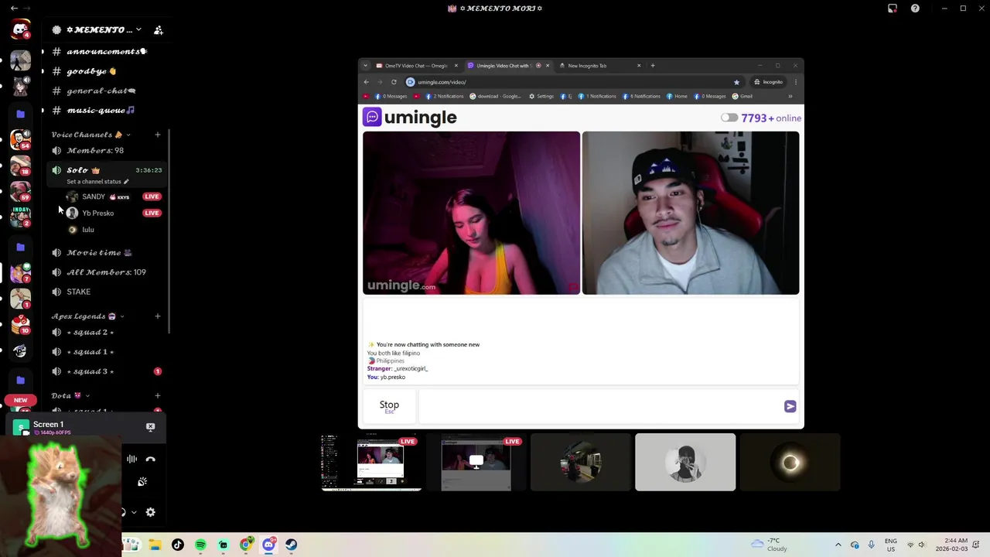This screenshot has height=557, width=990.
Task: Expand the MEMENTO server name dropdown
Action: tap(138, 30)
